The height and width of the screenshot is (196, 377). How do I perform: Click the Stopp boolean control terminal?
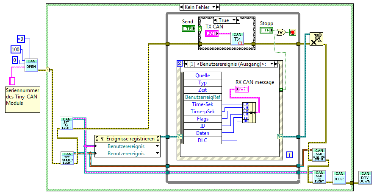coord(266,30)
